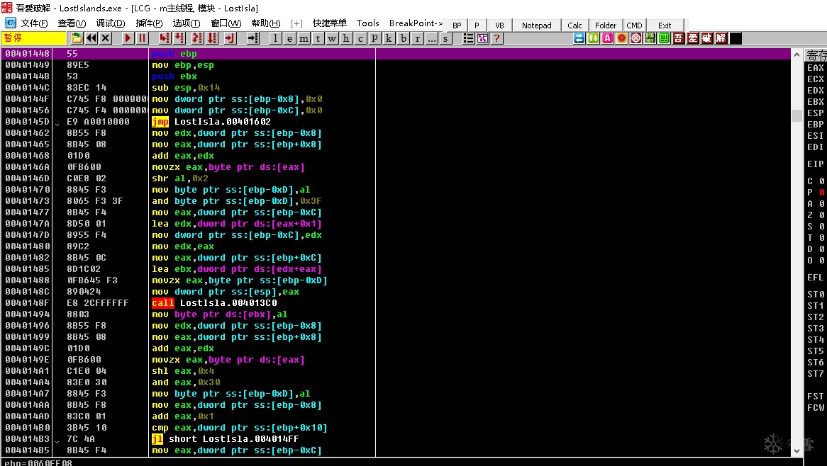Click the Folder quick button

(606, 25)
